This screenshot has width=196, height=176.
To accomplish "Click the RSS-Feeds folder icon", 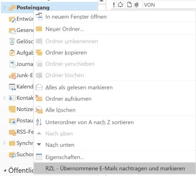I will coord(12,132).
